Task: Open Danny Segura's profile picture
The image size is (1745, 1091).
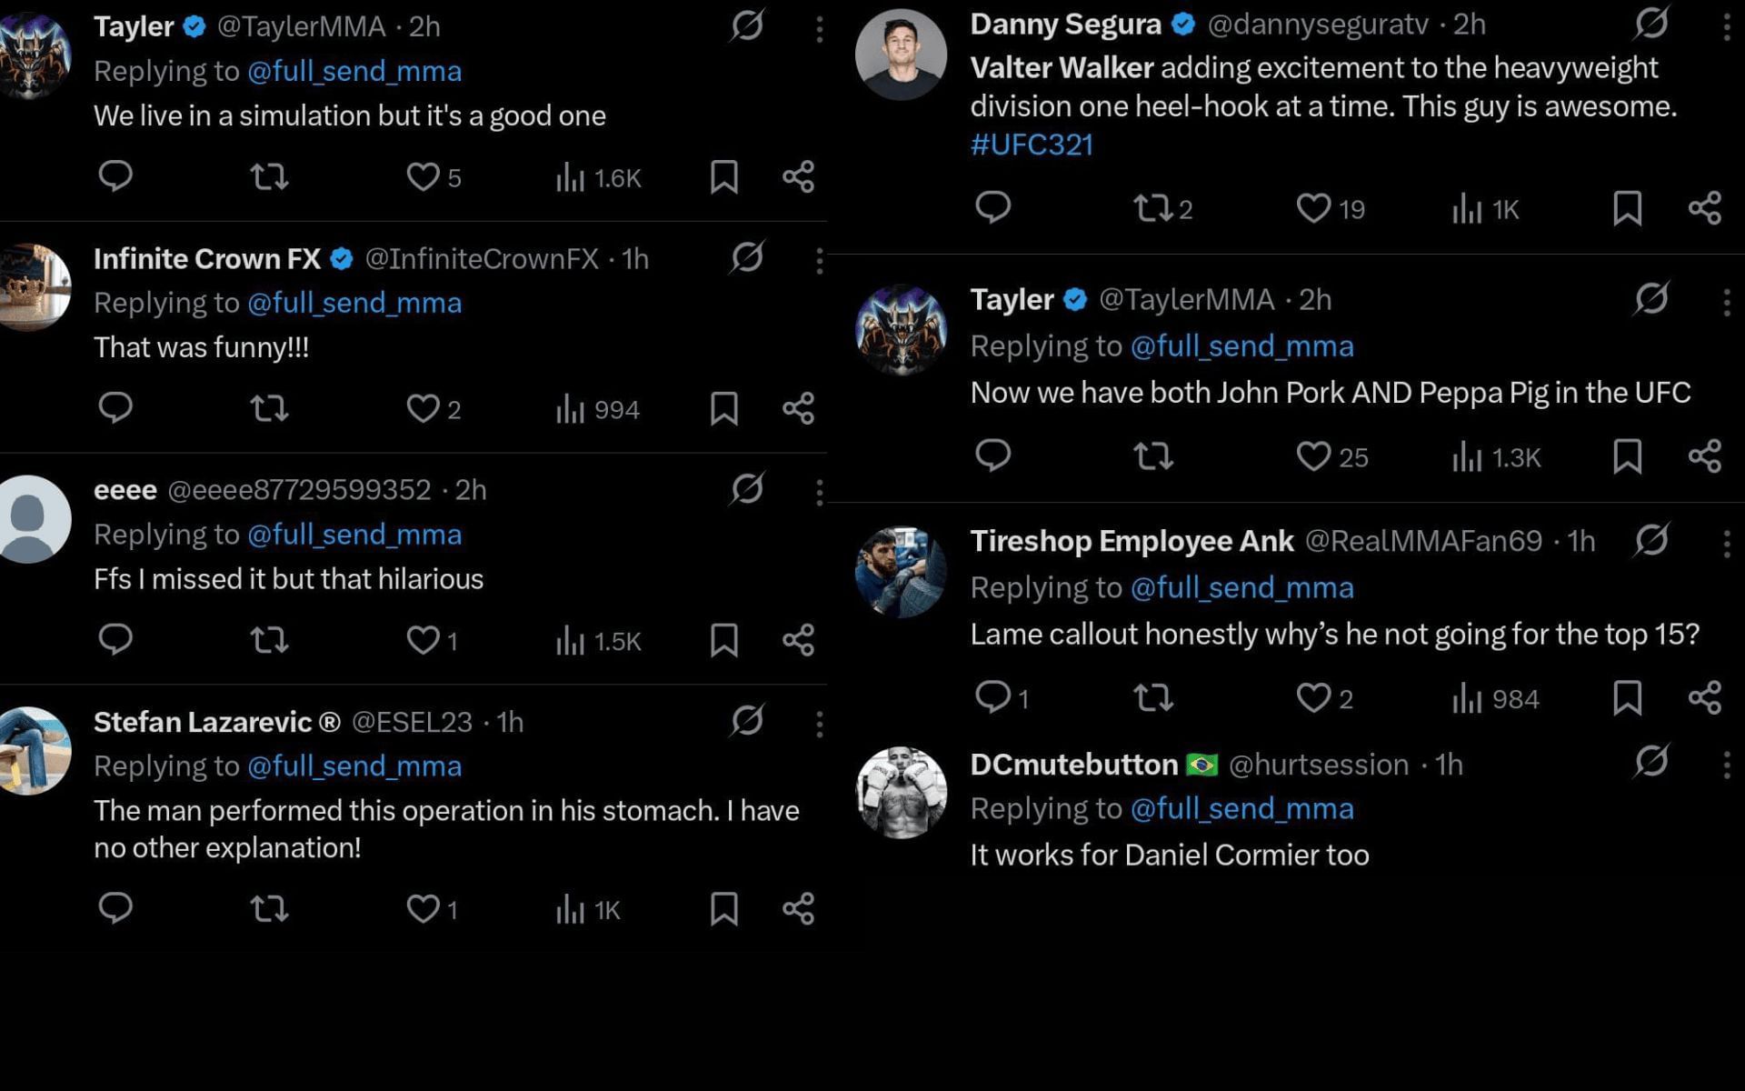Action: (901, 55)
